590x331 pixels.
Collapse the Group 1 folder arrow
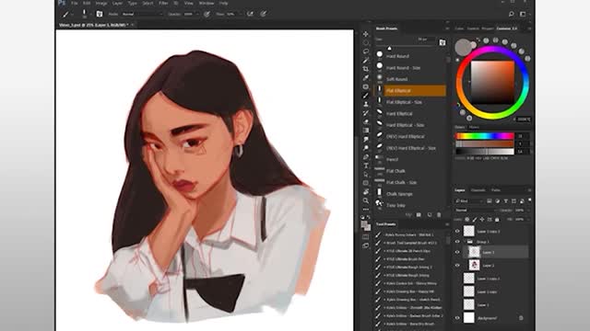pyautogui.click(x=465, y=242)
